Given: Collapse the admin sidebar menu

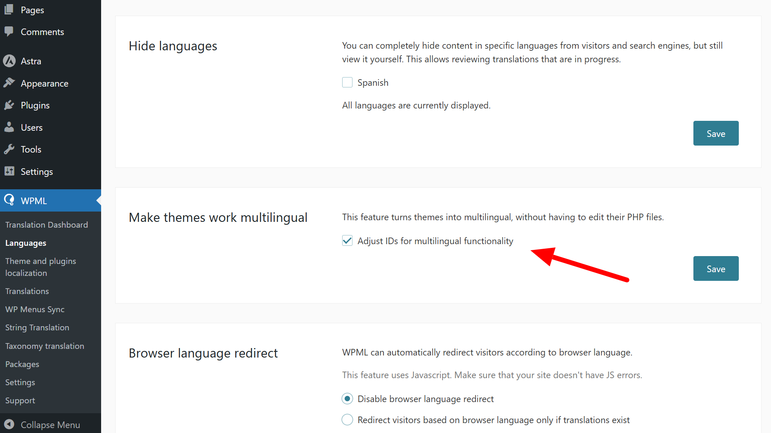Looking at the screenshot, I should click(x=41, y=425).
